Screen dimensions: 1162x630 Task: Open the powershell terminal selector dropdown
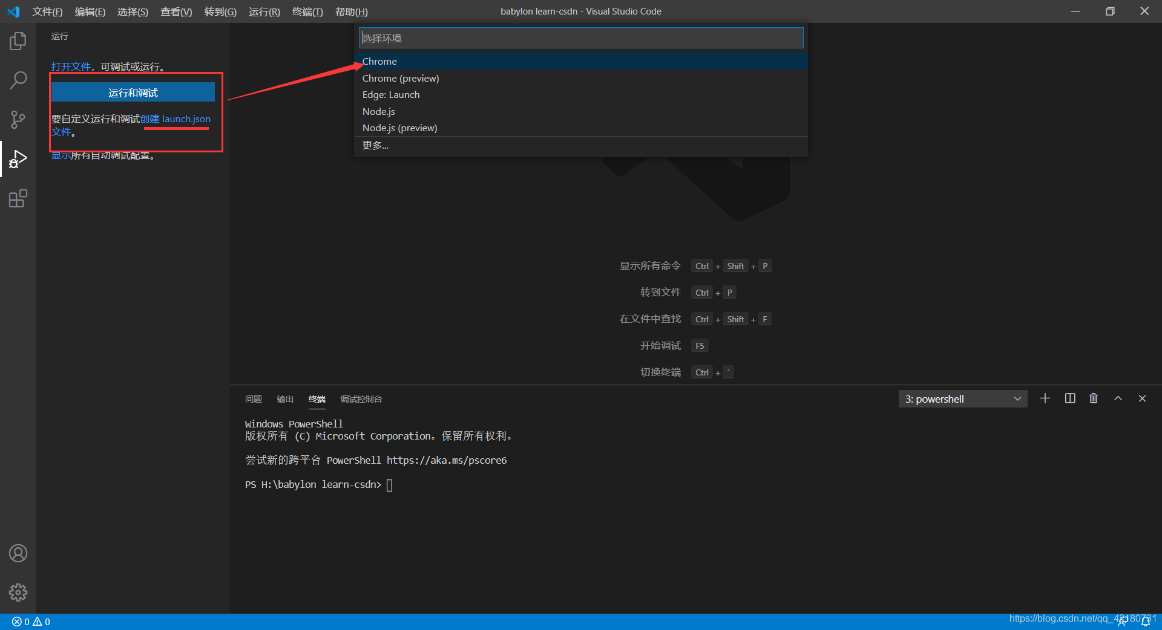tap(963, 399)
